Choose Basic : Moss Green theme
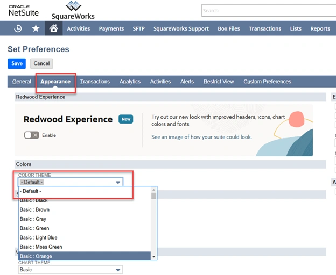 tap(40, 247)
